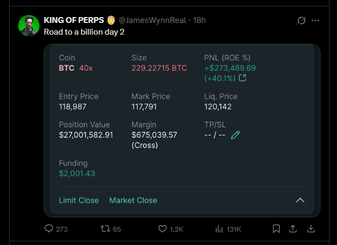337x245 pixels.
Task: Like the tweet with heart icon
Action: coord(162,228)
